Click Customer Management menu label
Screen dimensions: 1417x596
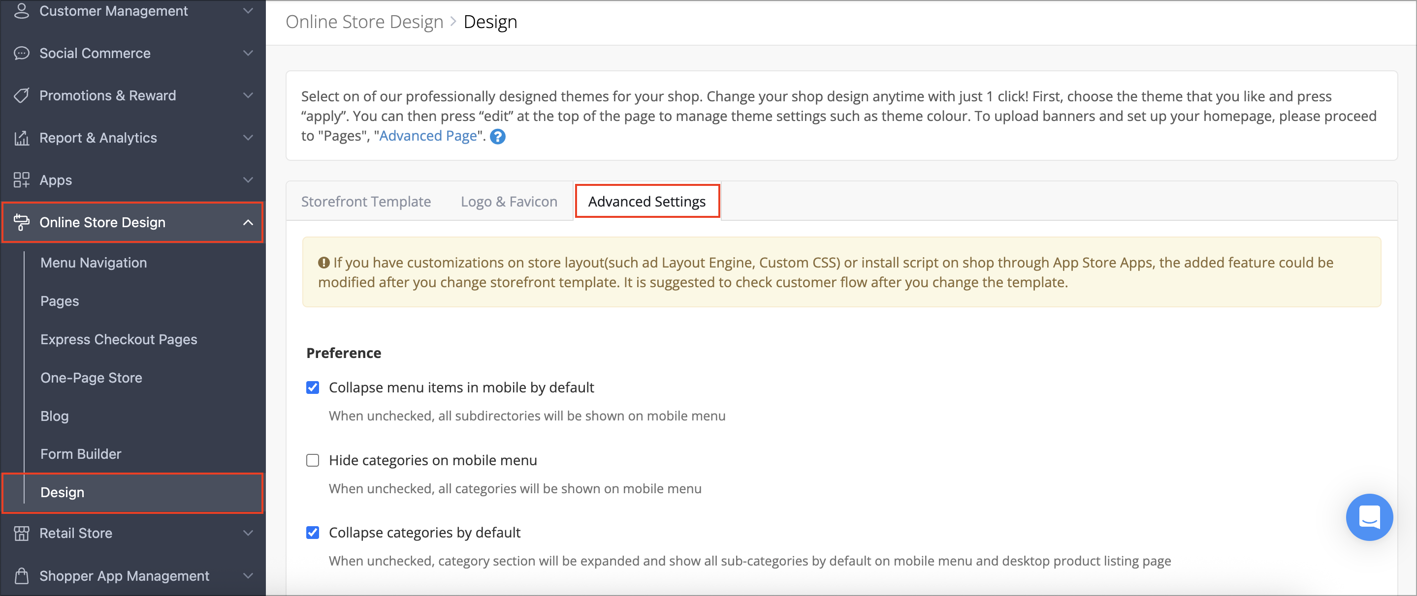click(x=113, y=11)
